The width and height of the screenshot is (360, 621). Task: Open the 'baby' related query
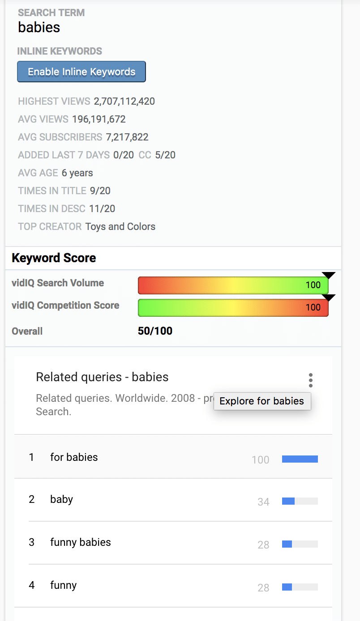point(173,500)
